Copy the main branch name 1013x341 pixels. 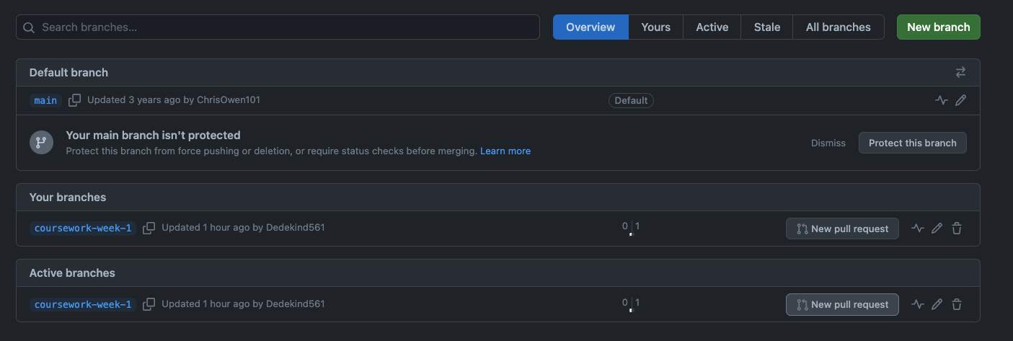pos(74,100)
